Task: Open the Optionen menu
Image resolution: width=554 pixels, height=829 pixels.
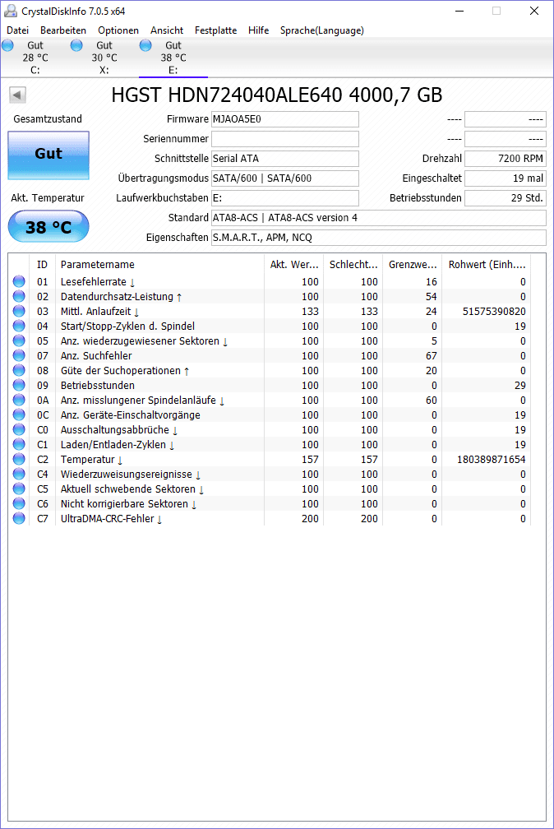Action: tap(118, 30)
